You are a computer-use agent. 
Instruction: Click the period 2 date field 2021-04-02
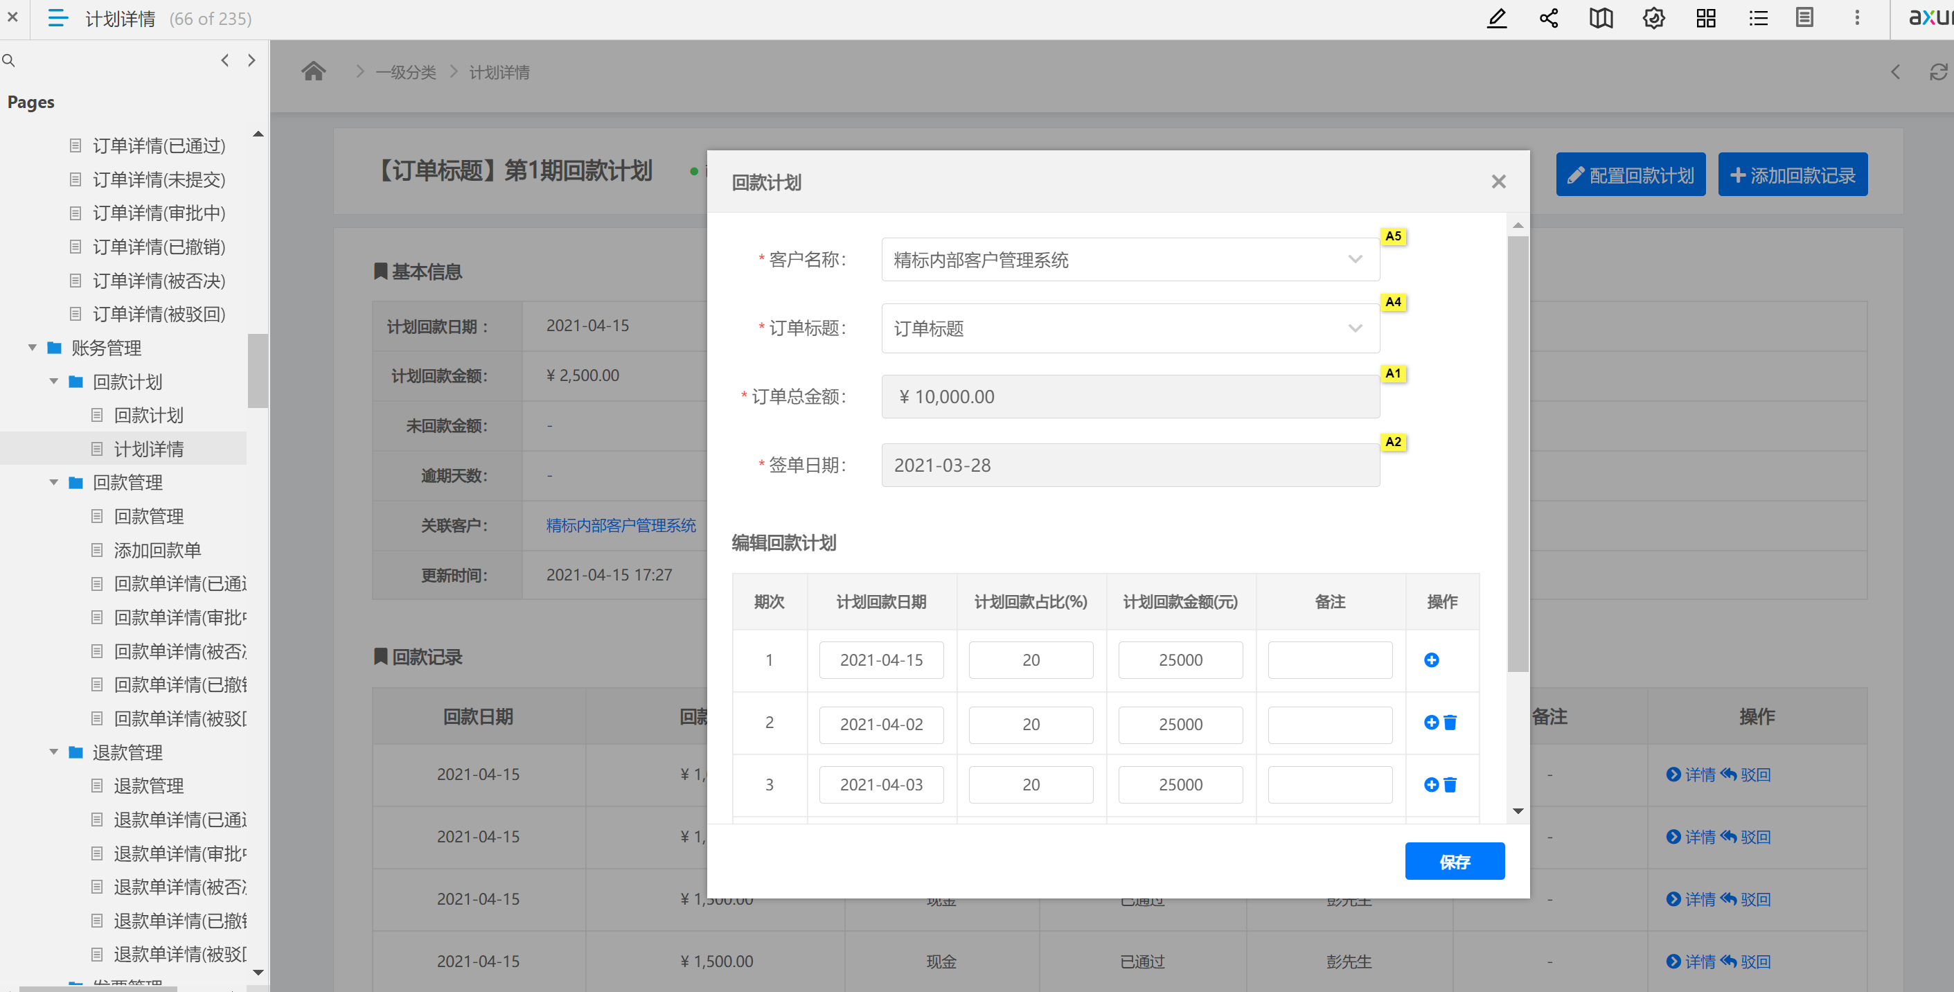tap(882, 725)
